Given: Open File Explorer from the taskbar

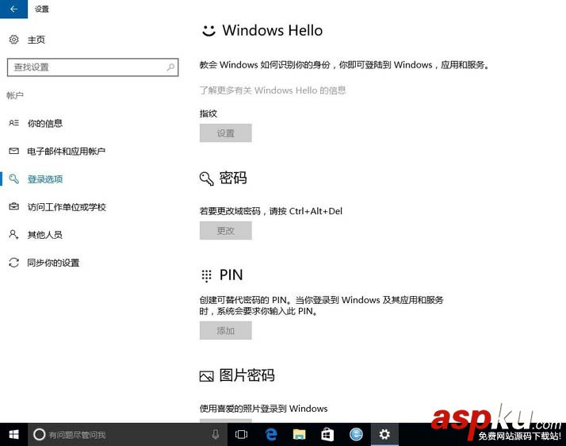Looking at the screenshot, I should [x=299, y=434].
